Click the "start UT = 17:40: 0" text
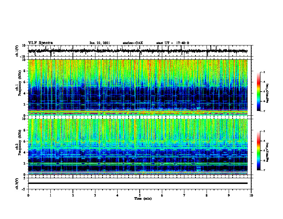Image resolution: width=283 pixels, height=219 pixels. tap(173, 43)
